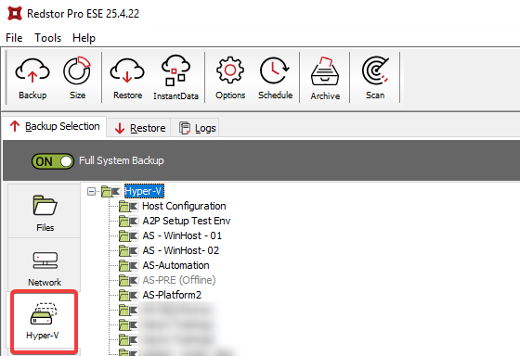Select AS - WinHost - 01 entry
Image resolution: width=520 pixels, height=356 pixels.
pyautogui.click(x=182, y=235)
